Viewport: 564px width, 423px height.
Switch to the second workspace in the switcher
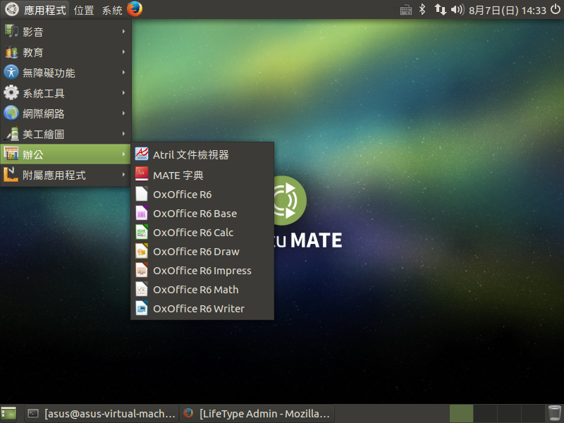[485, 414]
